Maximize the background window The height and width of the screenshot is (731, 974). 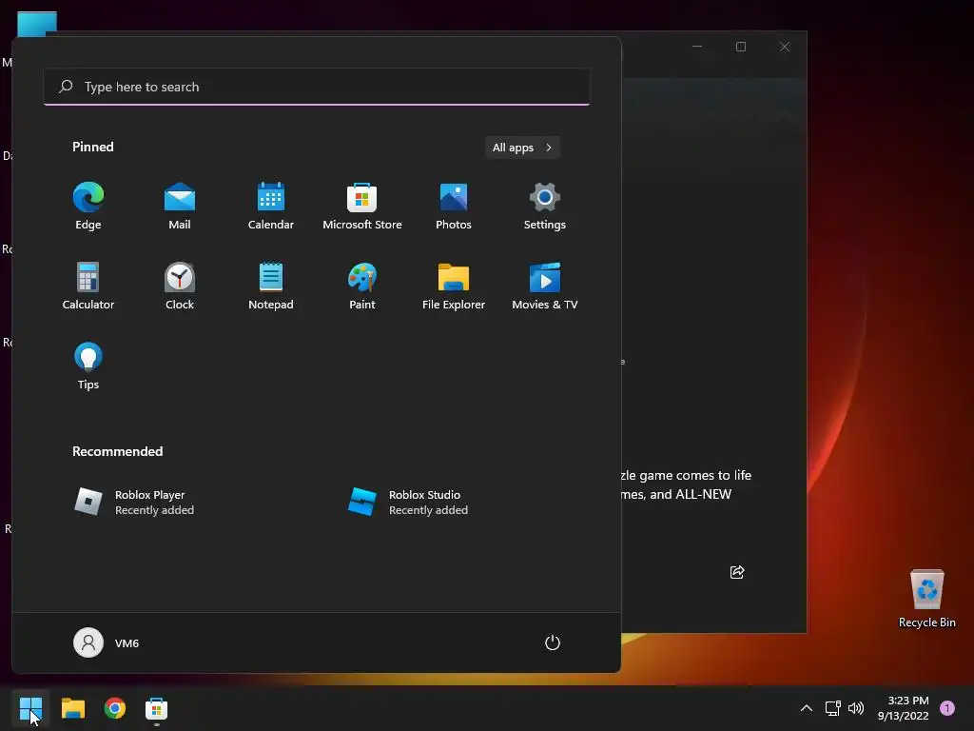(740, 47)
